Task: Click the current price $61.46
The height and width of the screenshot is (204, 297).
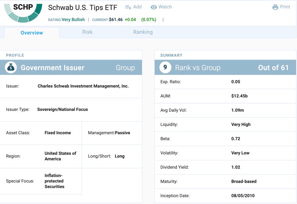Action: (116, 19)
